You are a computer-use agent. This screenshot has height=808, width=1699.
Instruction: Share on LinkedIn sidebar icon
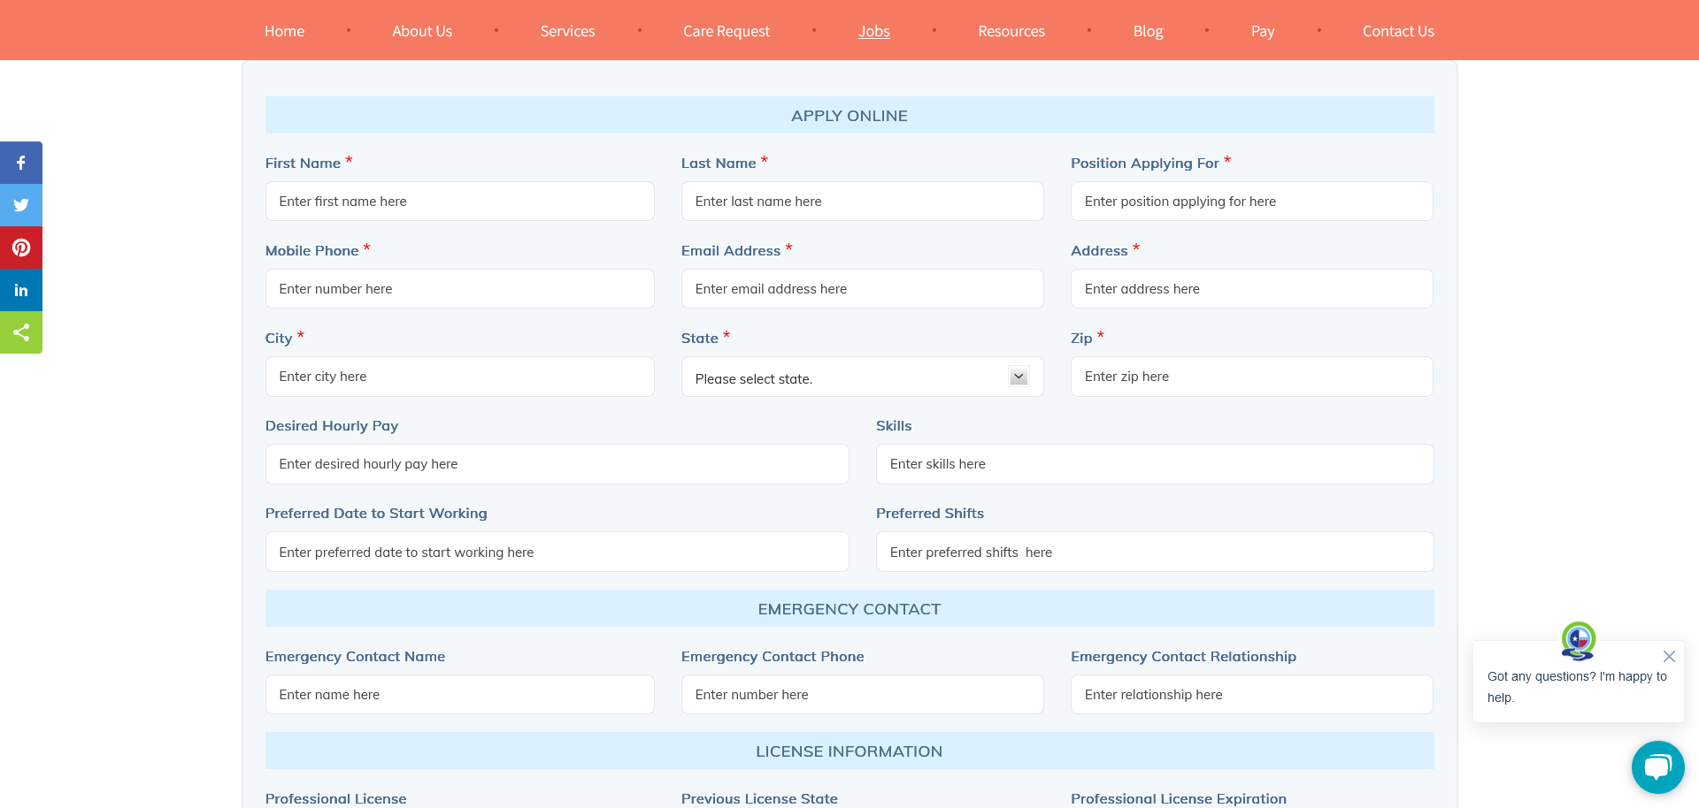coord(21,290)
